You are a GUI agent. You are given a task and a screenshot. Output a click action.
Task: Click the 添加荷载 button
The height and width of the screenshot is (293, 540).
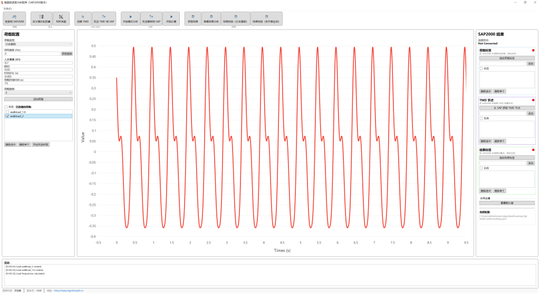pyautogui.click(x=38, y=99)
